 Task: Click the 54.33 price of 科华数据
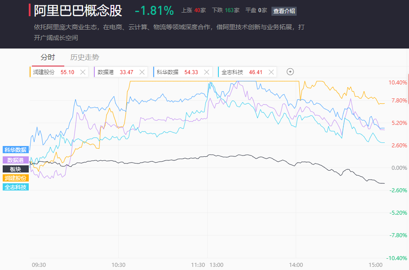pyautogui.click(x=191, y=72)
